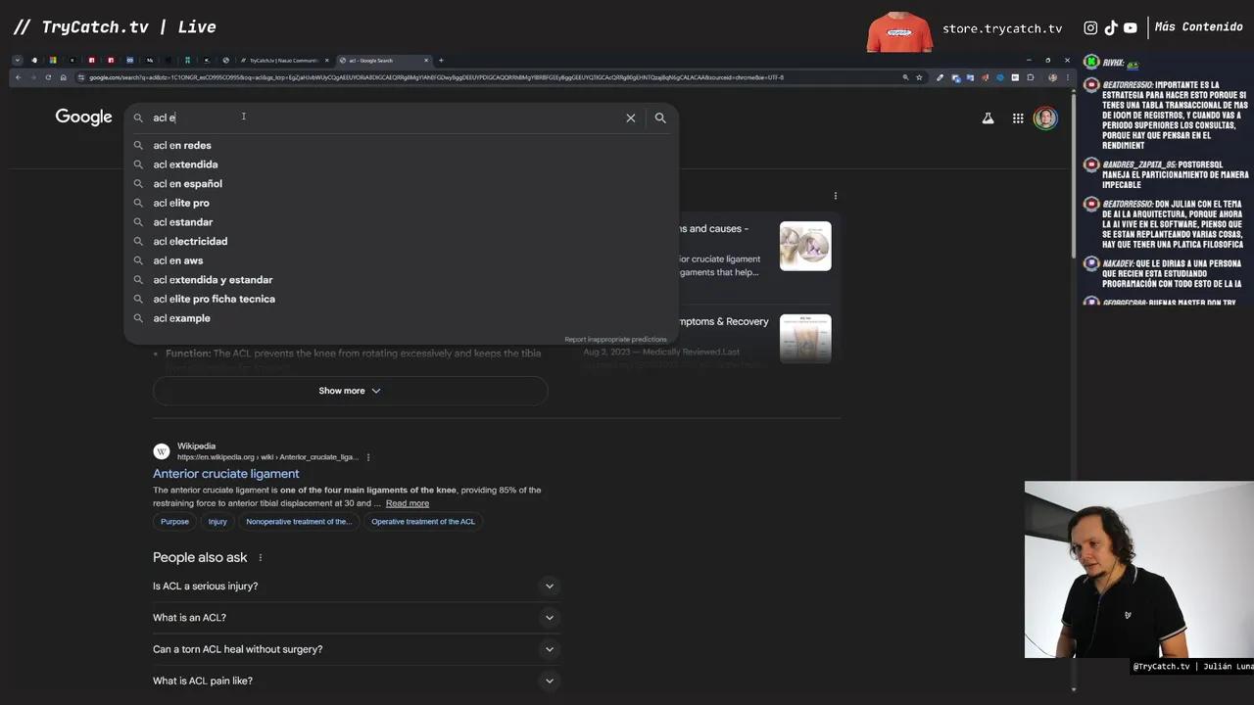Submit search with the magnifier button
The width and height of the screenshot is (1254, 705).
pos(660,117)
